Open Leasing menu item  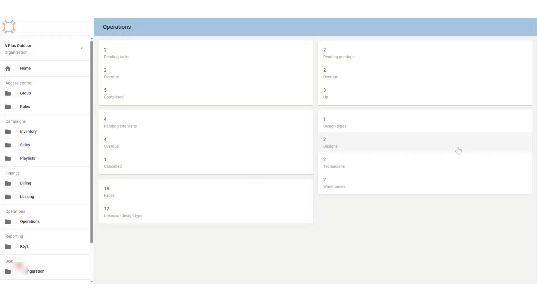tap(45, 197)
